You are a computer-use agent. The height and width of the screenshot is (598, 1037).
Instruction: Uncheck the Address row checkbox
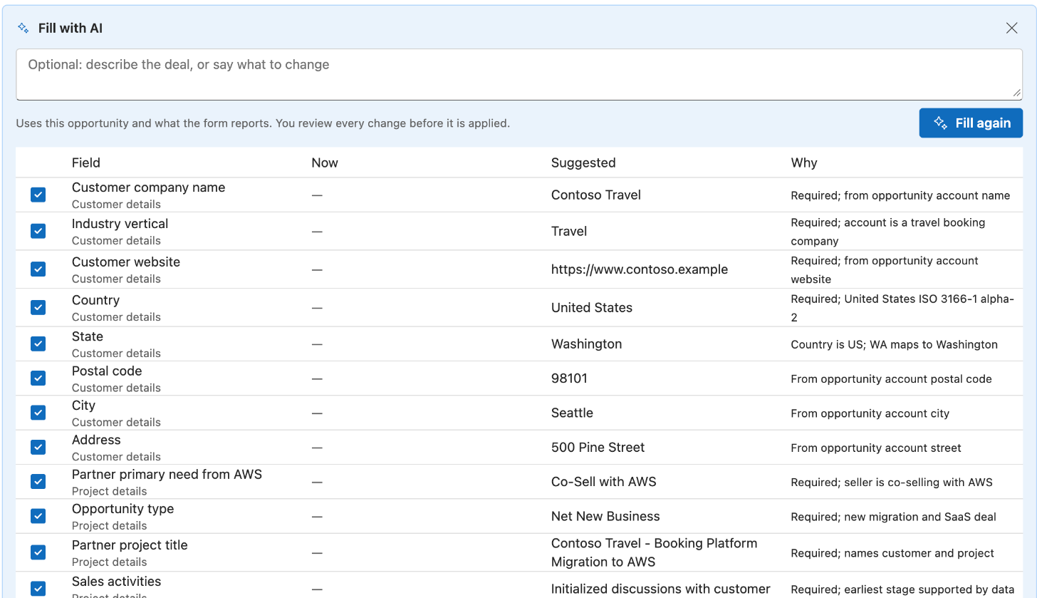point(38,447)
